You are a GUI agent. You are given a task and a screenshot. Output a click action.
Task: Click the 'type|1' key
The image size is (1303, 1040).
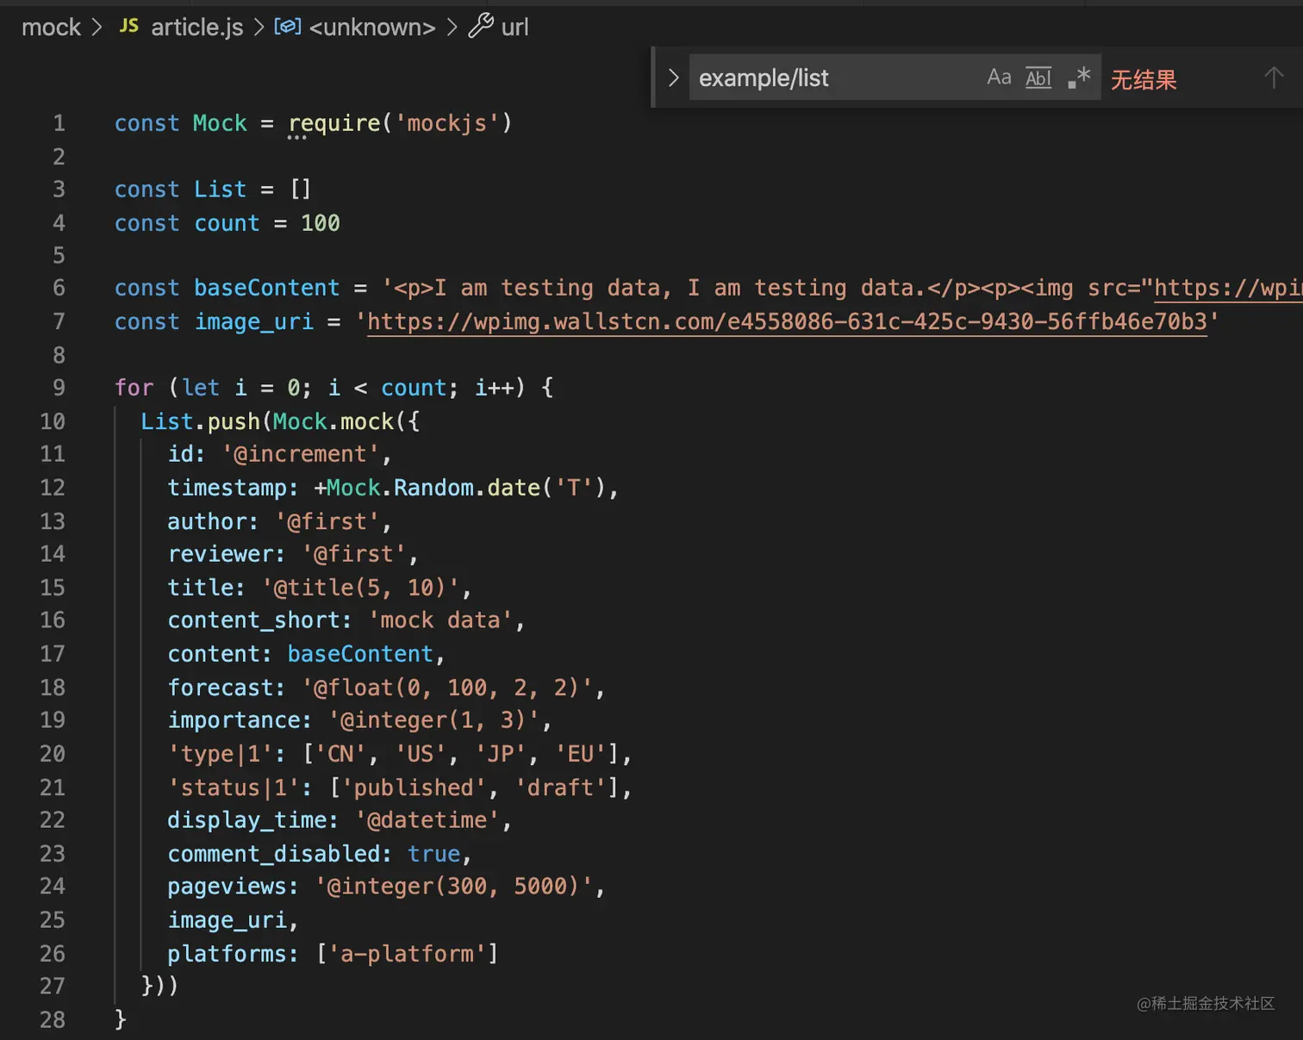coord(220,754)
